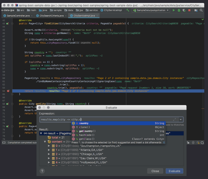Close the CitySearchCriteria.java tab
208x179 pixels.
pos(66,16)
